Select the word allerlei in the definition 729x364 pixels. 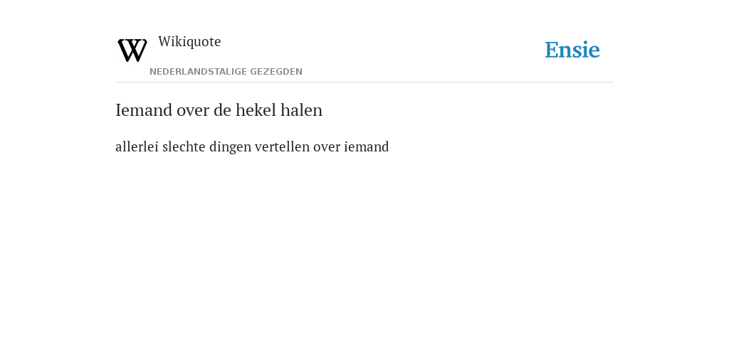coord(137,146)
